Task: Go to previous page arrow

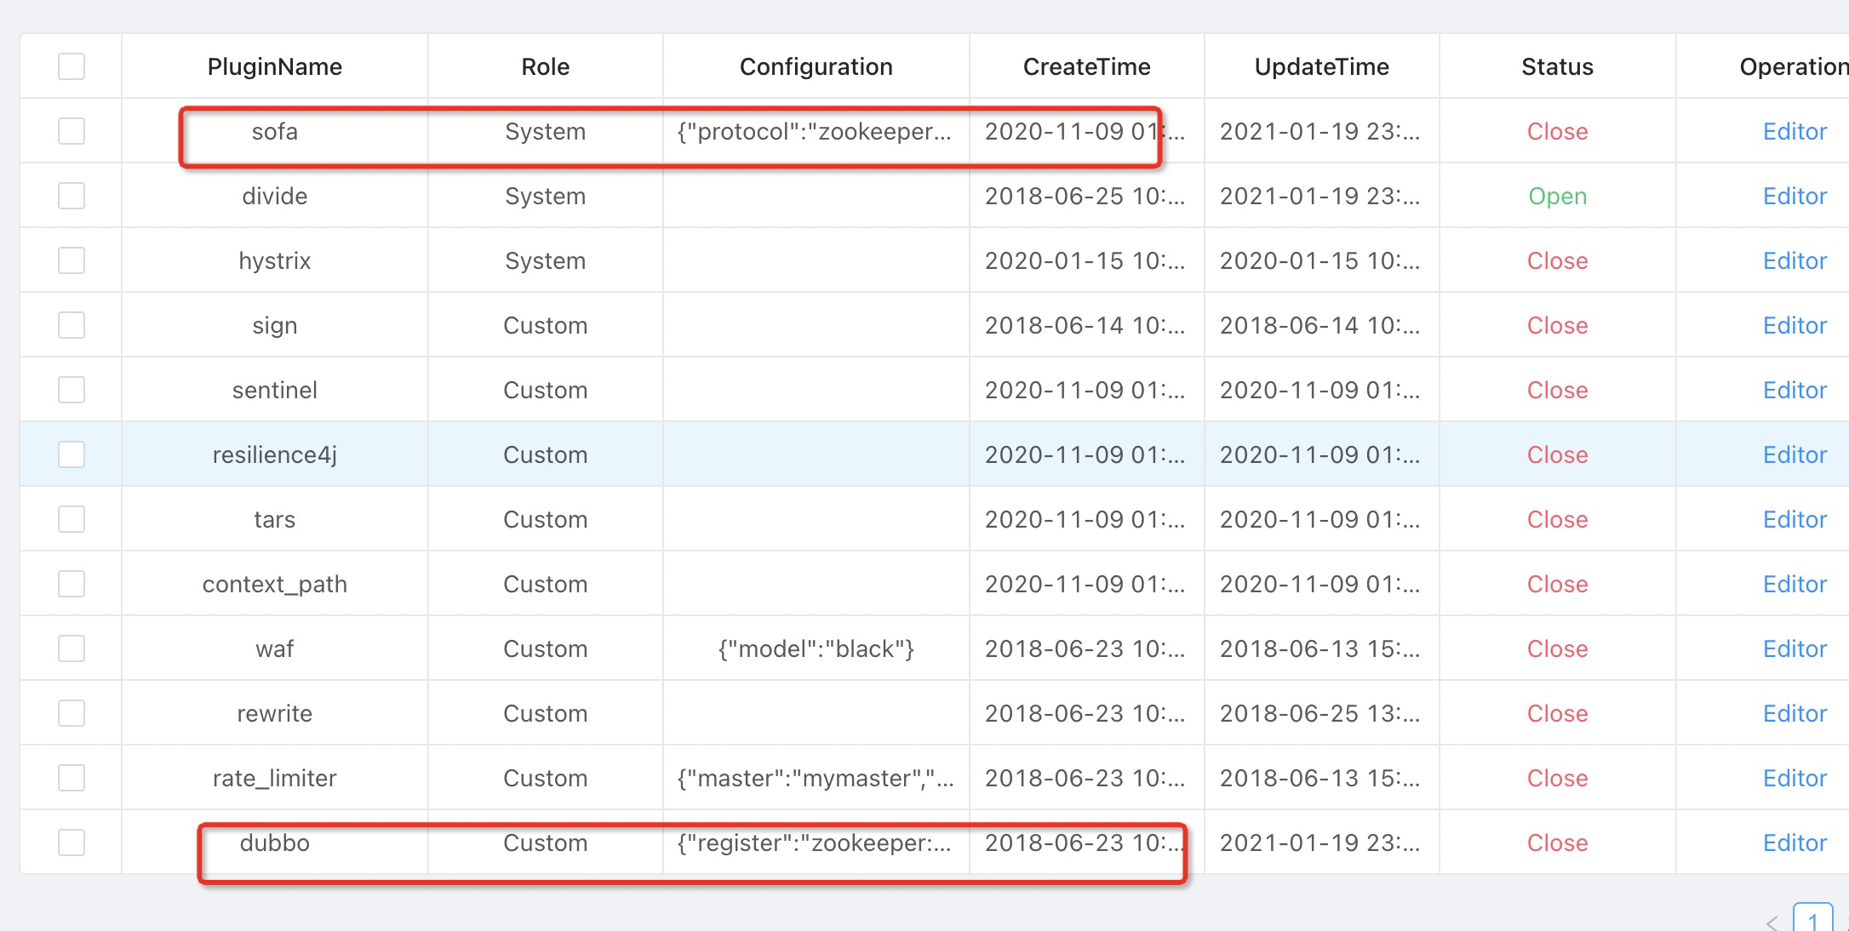Action: (x=1772, y=922)
